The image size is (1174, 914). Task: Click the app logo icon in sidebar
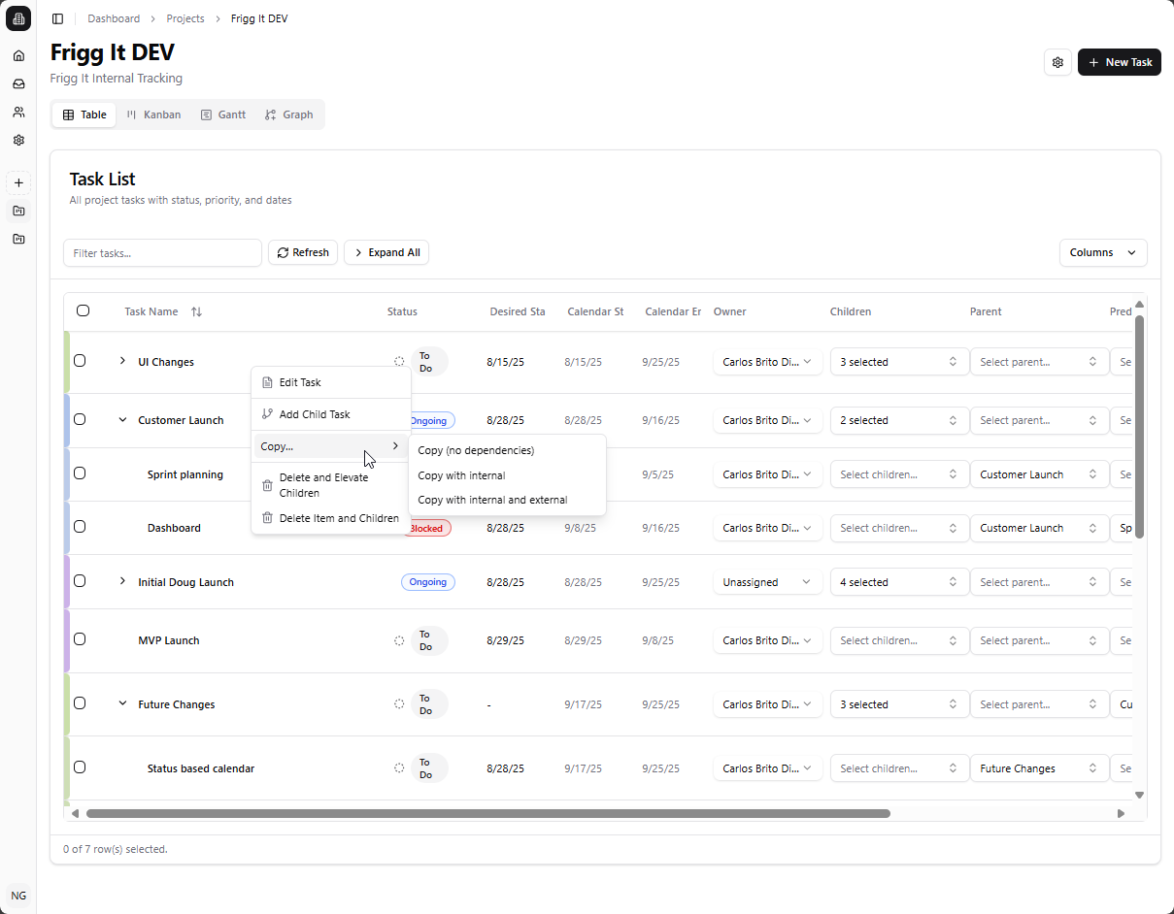(x=18, y=19)
